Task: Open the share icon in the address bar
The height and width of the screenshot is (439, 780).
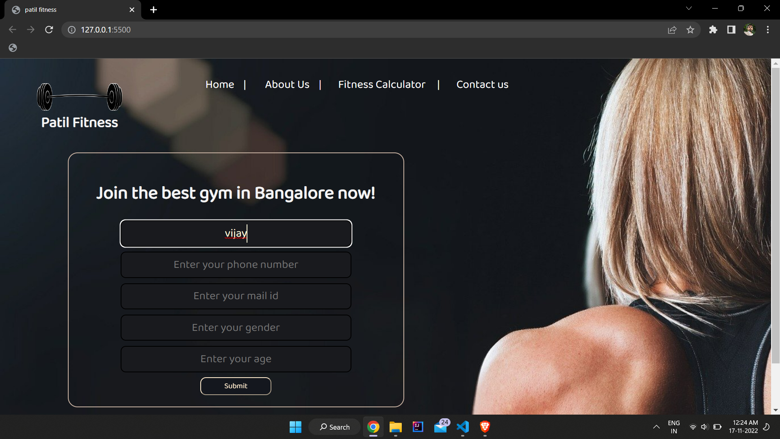Action: (672, 30)
